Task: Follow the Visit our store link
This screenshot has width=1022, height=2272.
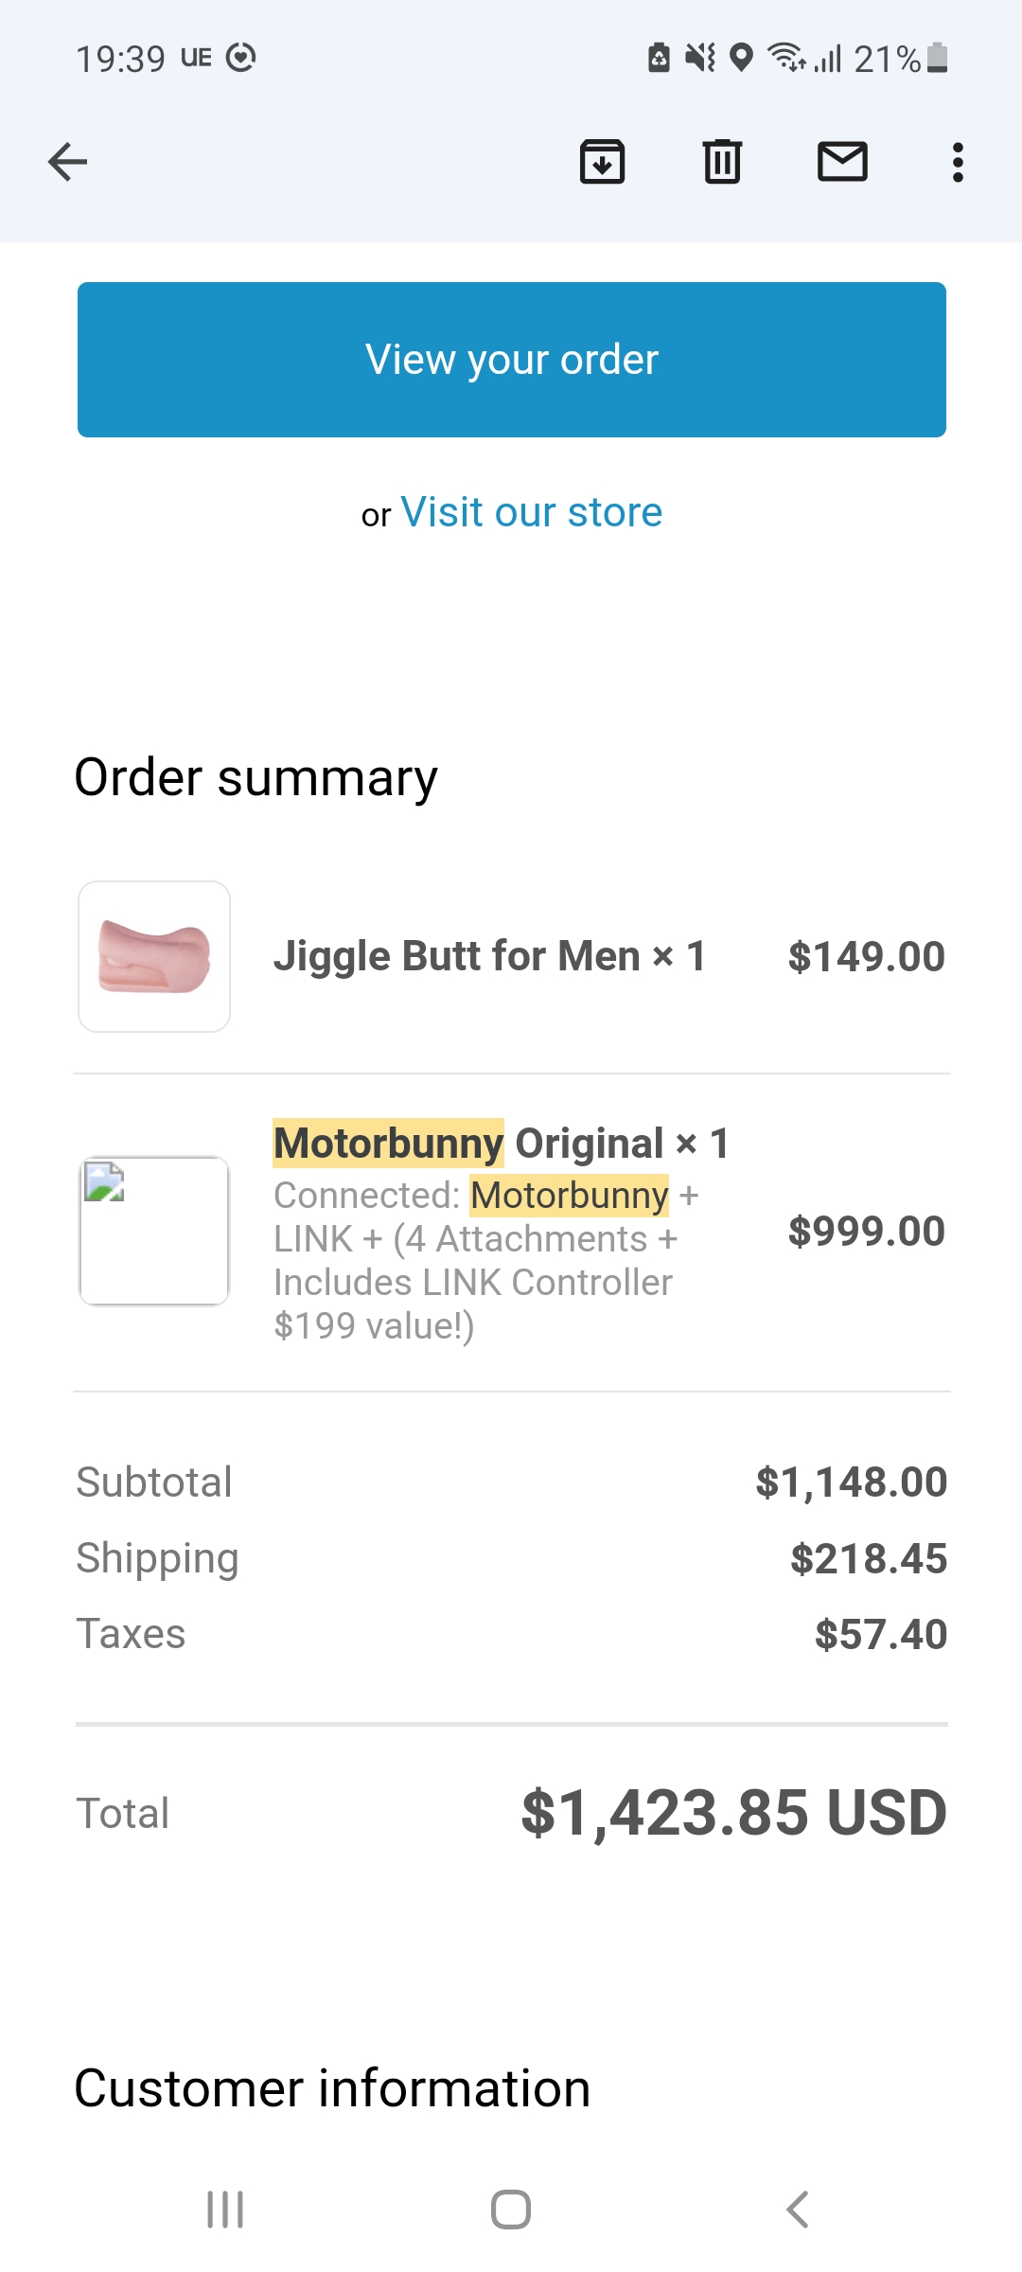Action: coord(531,512)
